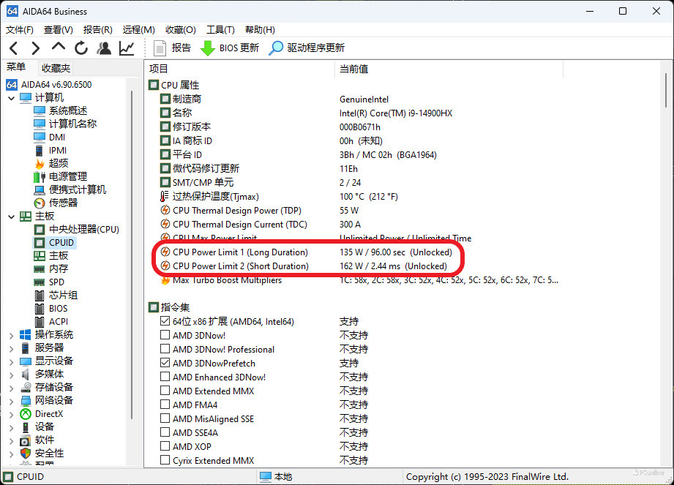The width and height of the screenshot is (674, 485).
Task: Select 计算机名称 in the tree
Action: coord(72,124)
